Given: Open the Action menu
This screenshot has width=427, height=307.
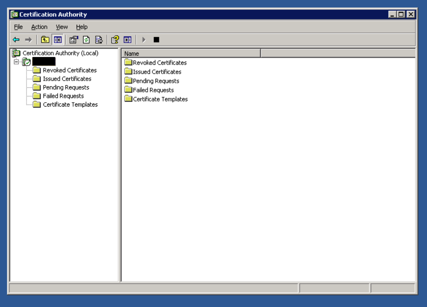Looking at the screenshot, I should pos(39,27).
